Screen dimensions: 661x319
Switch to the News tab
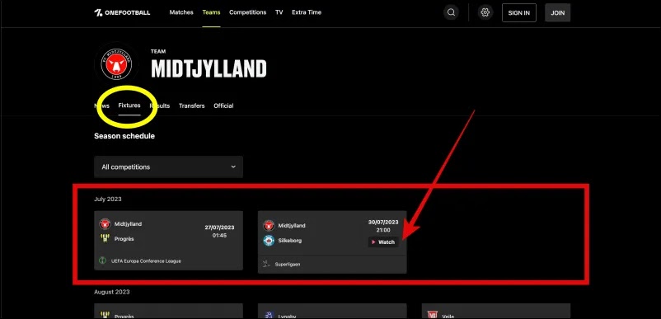point(102,106)
